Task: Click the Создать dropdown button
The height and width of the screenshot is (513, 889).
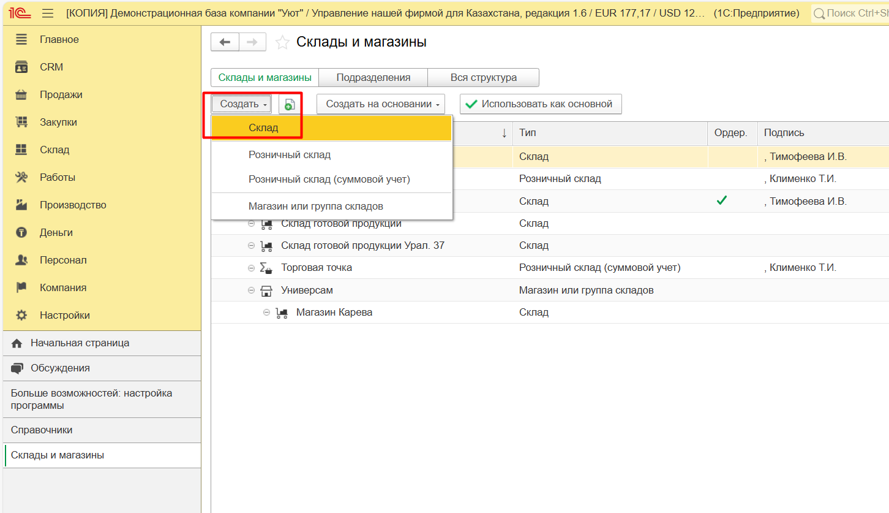Action: [x=243, y=104]
